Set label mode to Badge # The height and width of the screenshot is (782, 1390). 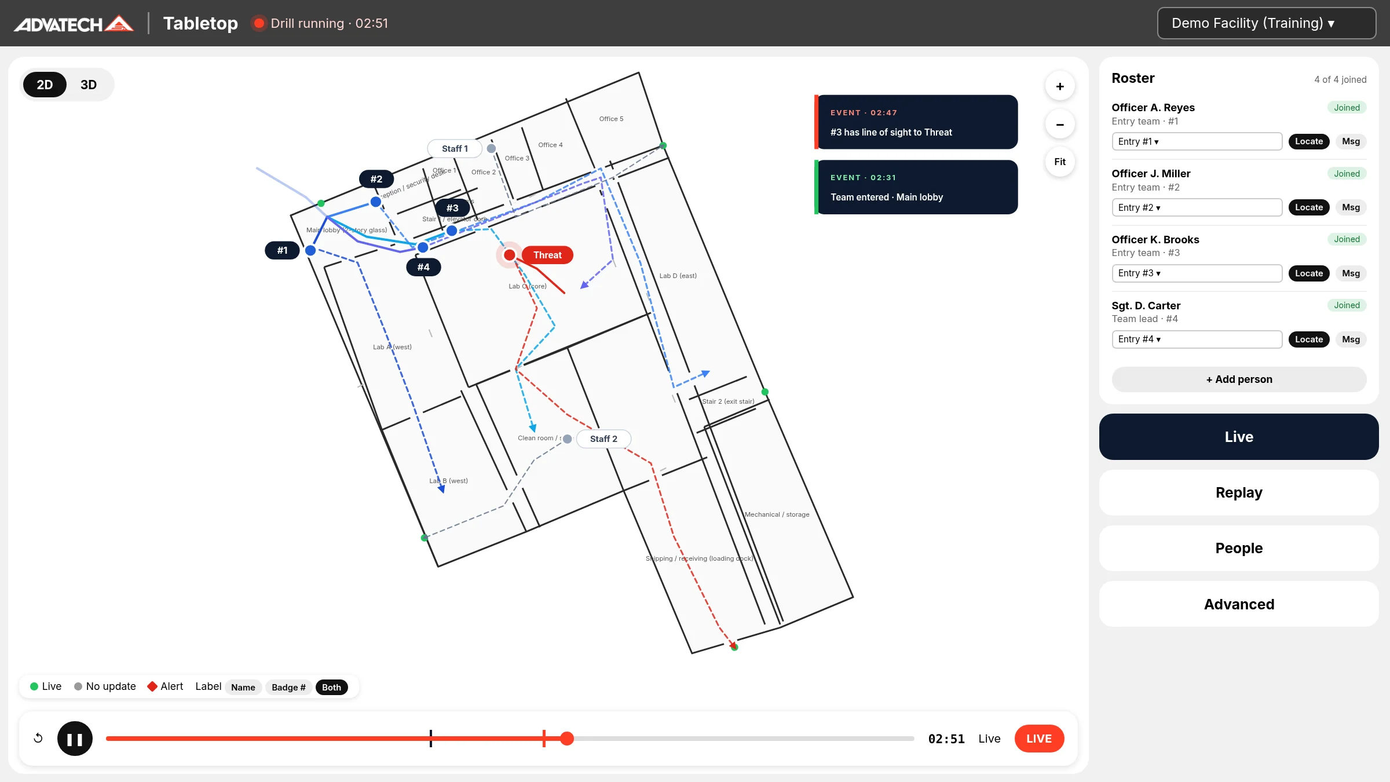288,687
